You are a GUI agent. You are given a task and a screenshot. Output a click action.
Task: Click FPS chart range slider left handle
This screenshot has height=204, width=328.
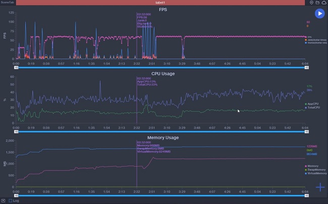point(16,67)
